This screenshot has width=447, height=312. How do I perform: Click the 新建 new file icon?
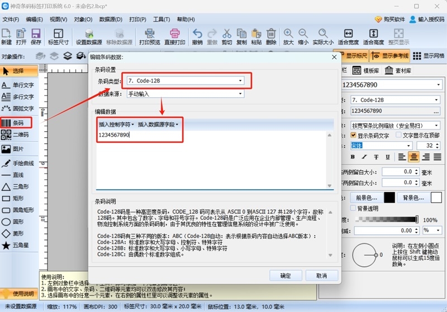6,36
